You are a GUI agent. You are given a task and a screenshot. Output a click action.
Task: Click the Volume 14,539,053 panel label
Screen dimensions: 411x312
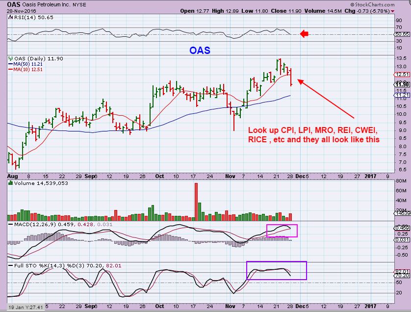41,183
